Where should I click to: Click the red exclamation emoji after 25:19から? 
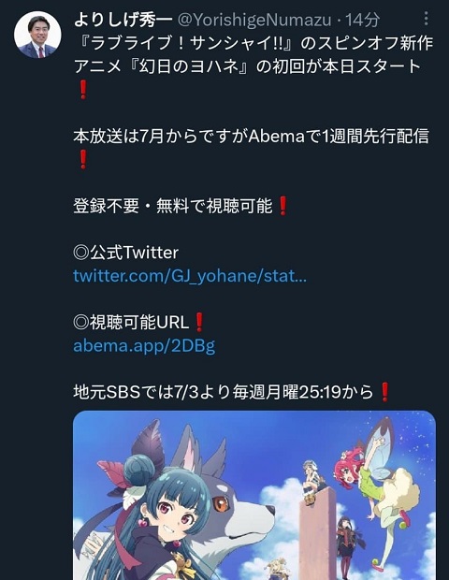click(x=384, y=392)
